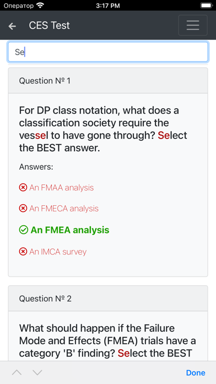Viewport: 216px width, 384px height.
Task: Select the answer An FMEA analysis
Action: click(70, 230)
